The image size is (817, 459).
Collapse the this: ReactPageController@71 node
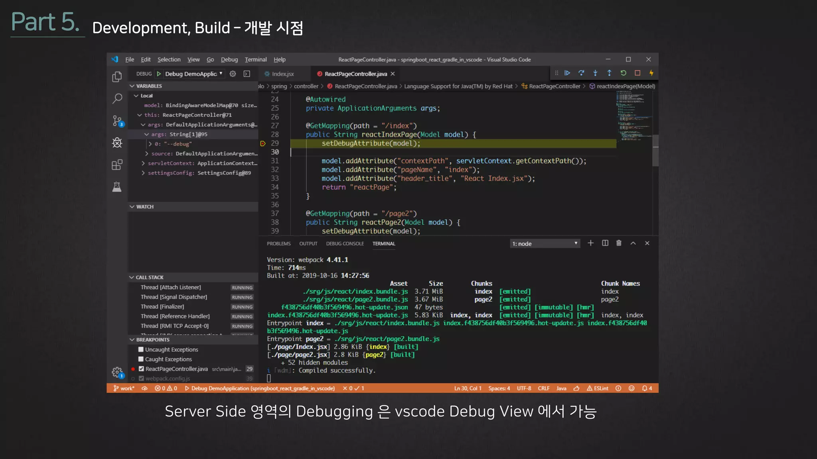pyautogui.click(x=139, y=115)
